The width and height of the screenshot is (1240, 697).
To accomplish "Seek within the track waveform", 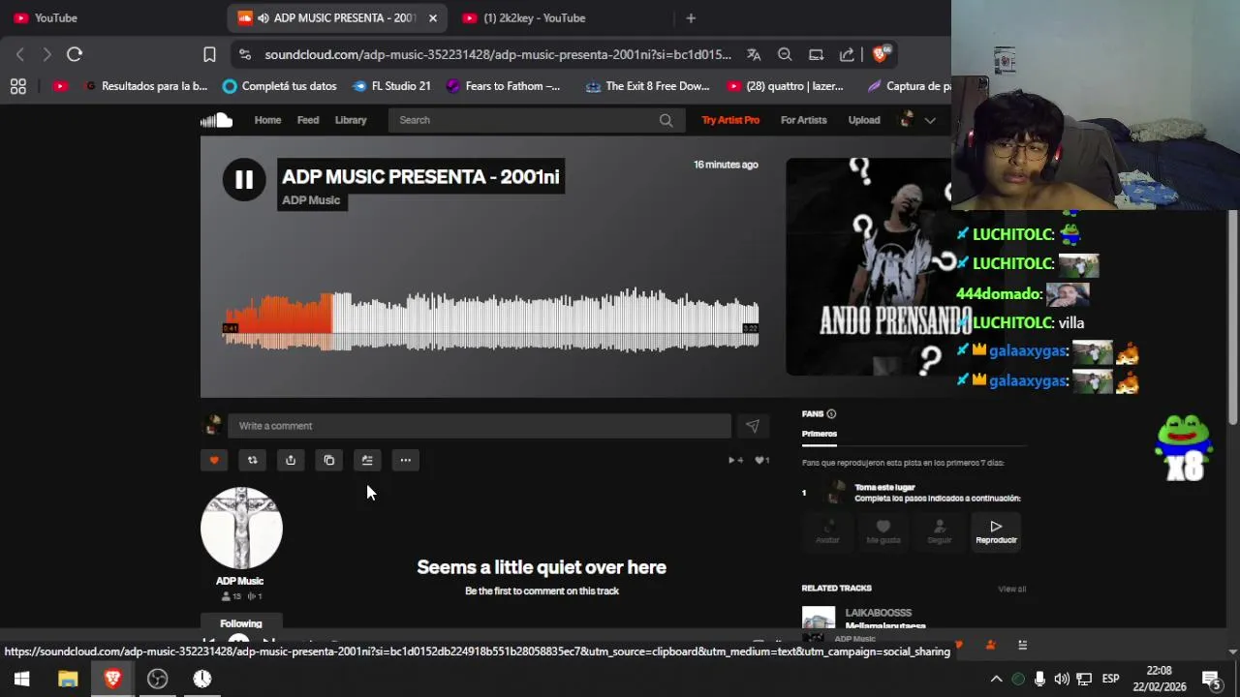I will click(491, 319).
